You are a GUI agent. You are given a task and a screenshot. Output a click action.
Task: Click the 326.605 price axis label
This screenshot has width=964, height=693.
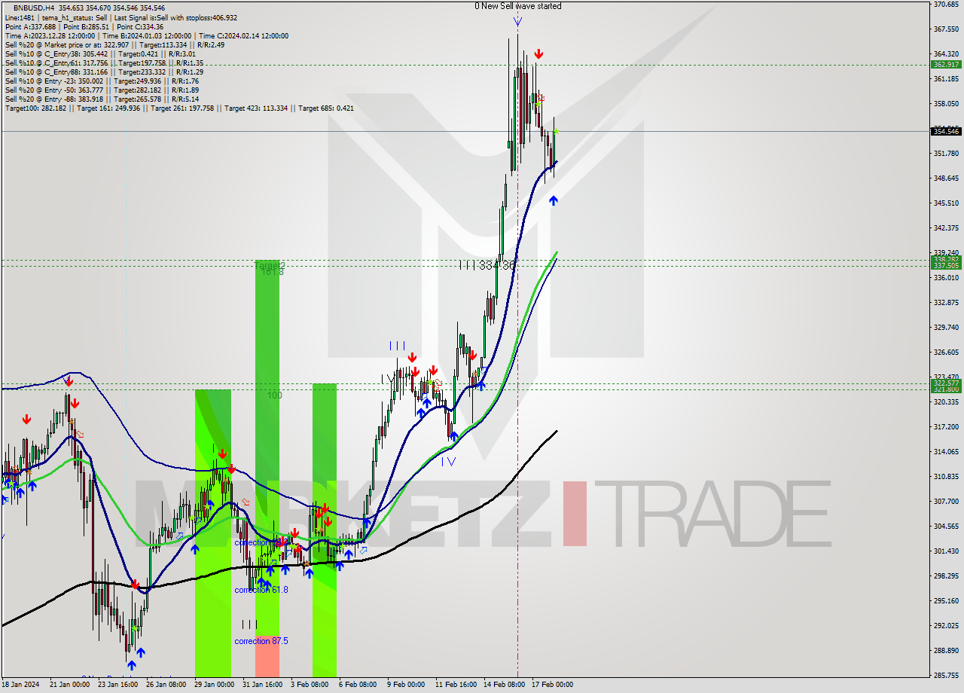[946, 353]
